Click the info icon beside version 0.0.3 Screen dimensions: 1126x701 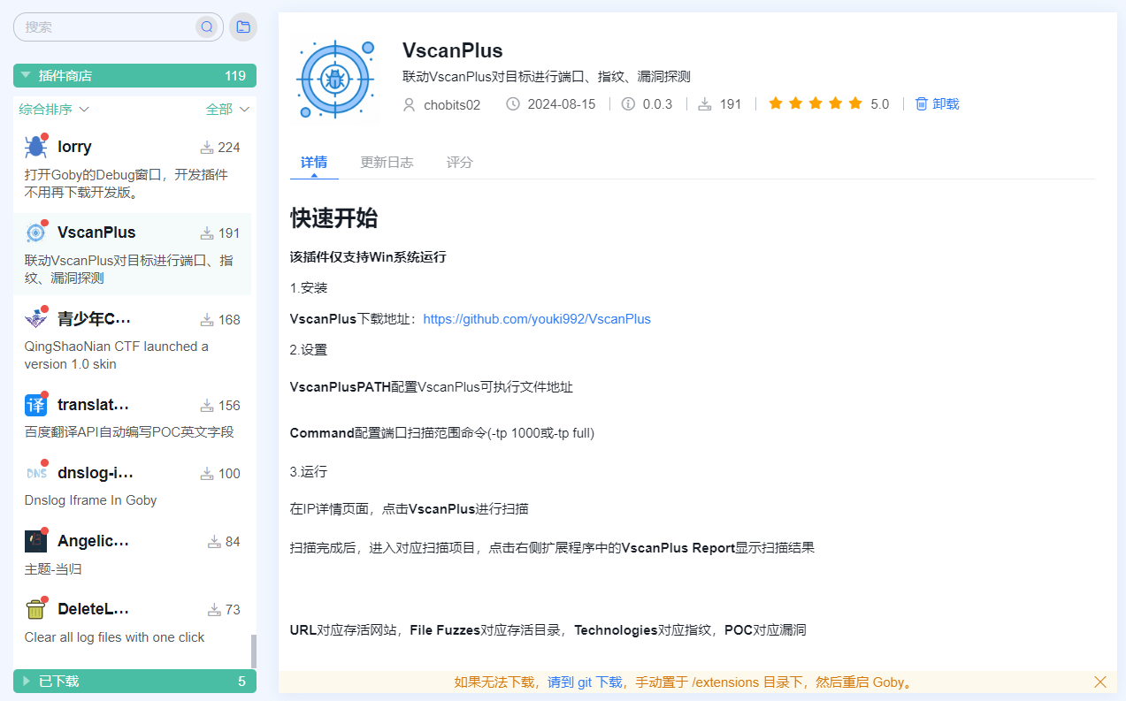pos(628,104)
